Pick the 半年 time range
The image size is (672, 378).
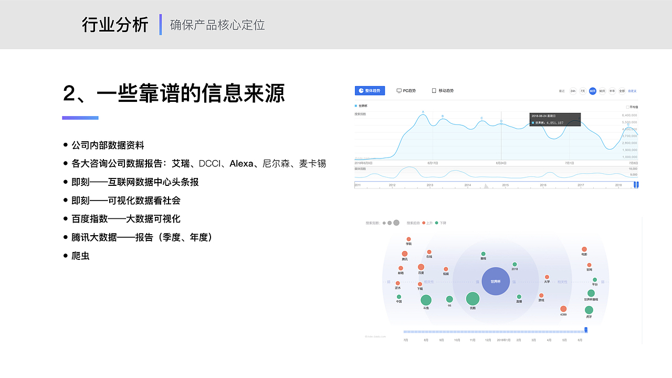point(612,91)
